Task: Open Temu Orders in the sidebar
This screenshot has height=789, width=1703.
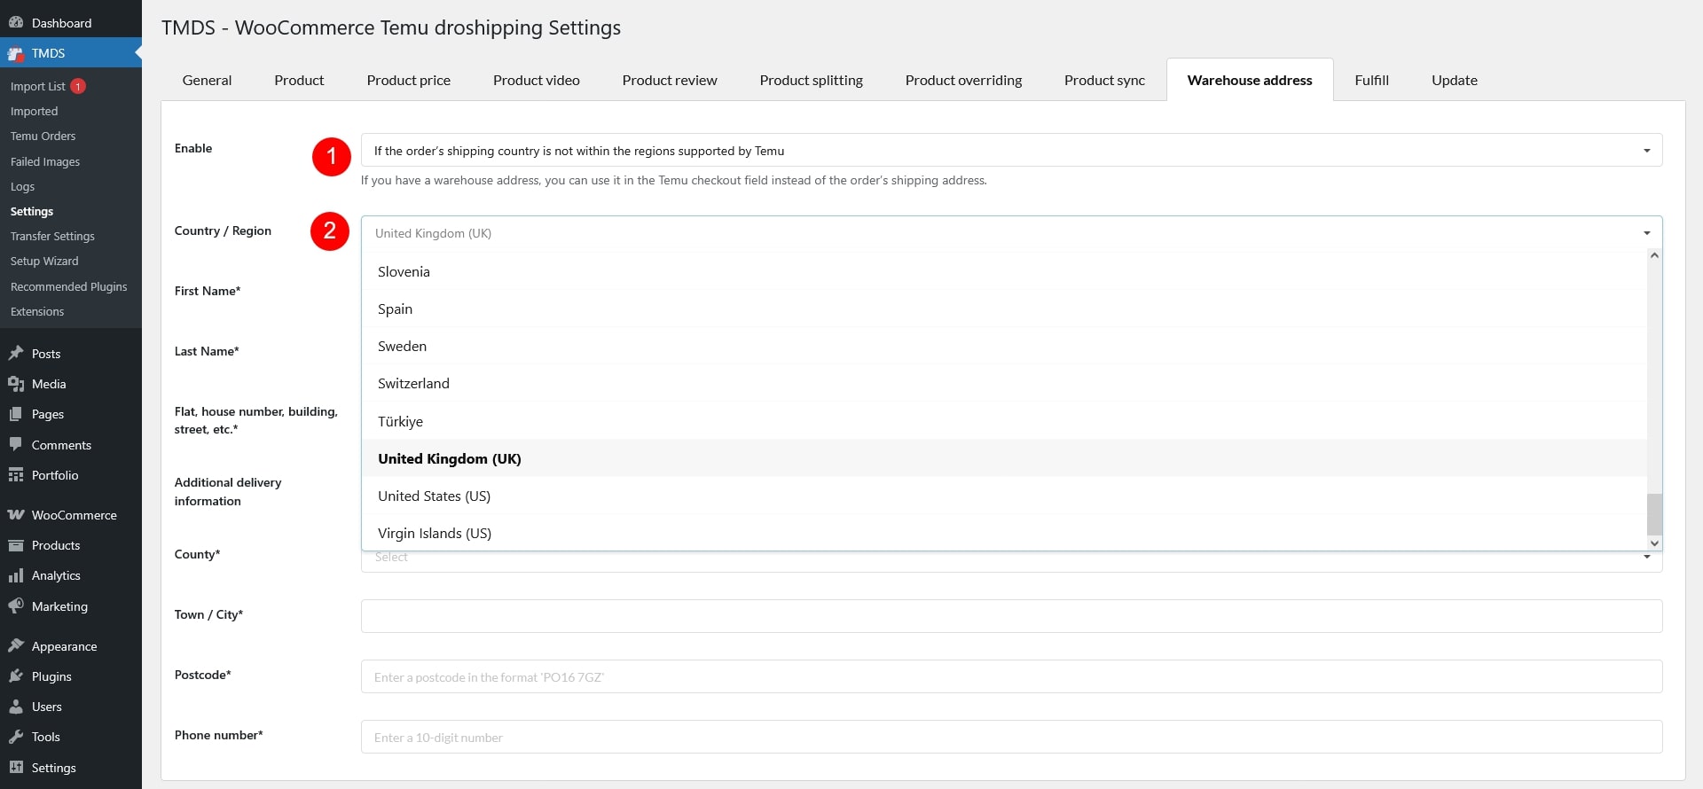Action: [x=43, y=137]
